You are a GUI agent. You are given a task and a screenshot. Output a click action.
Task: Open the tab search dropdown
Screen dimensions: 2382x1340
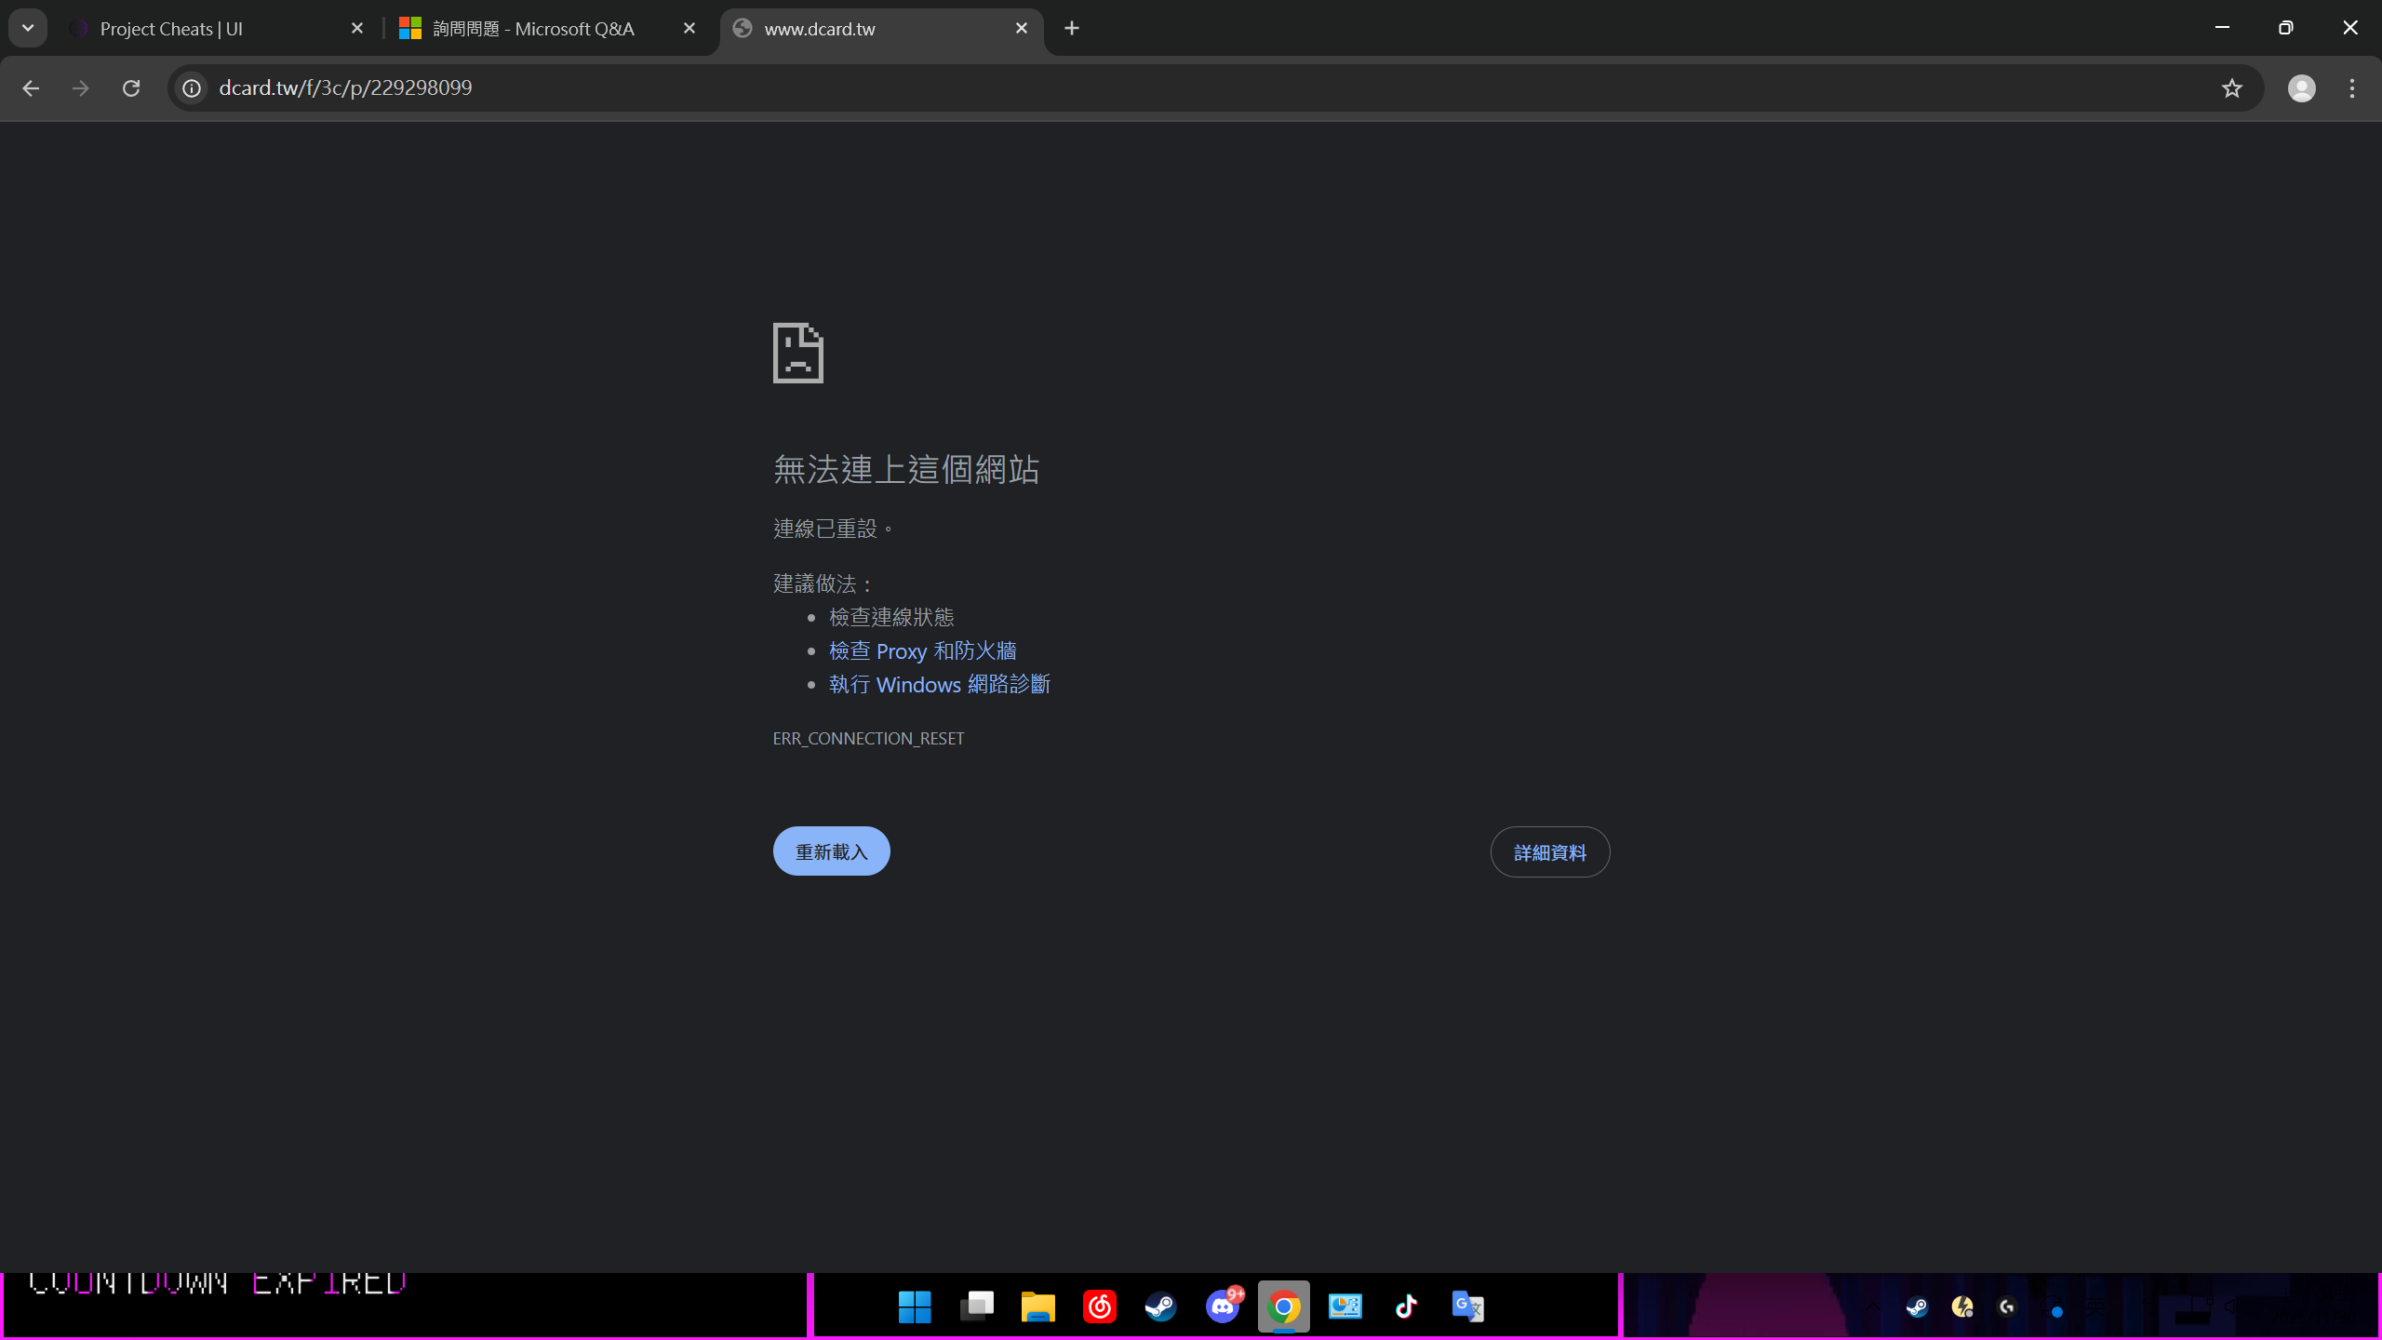[26, 27]
